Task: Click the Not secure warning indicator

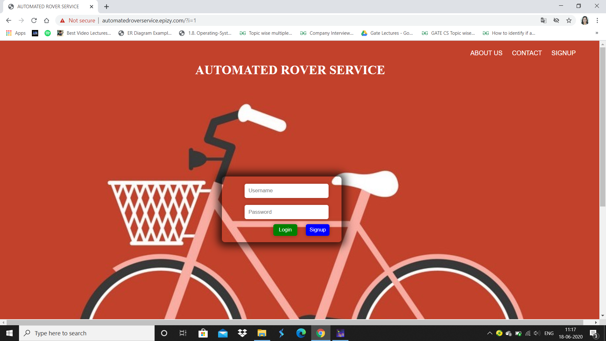Action: point(78,21)
